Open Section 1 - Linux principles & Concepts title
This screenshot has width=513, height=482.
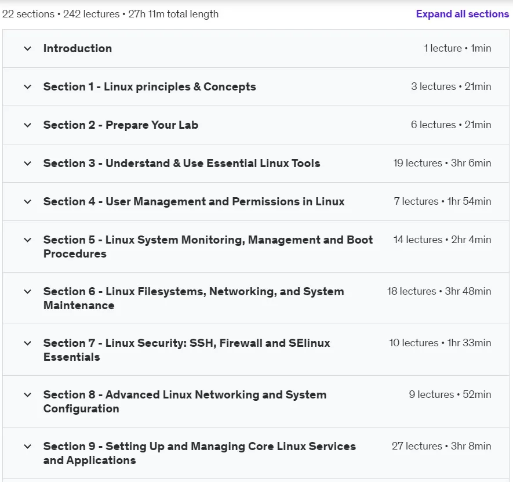150,87
